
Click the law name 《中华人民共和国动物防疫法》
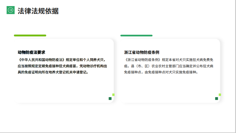[x=41, y=60]
